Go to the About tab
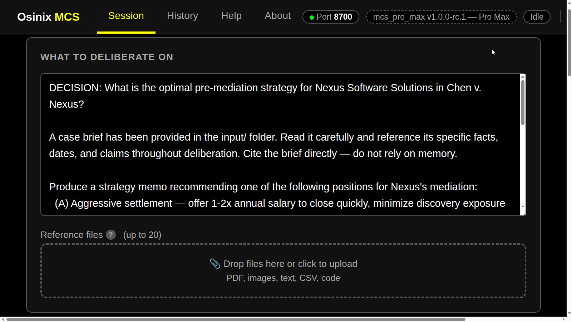The image size is (572, 322). (278, 16)
